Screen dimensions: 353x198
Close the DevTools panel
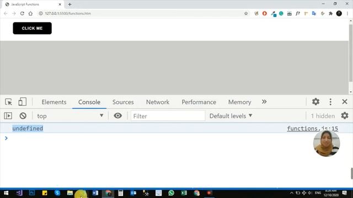click(x=344, y=102)
